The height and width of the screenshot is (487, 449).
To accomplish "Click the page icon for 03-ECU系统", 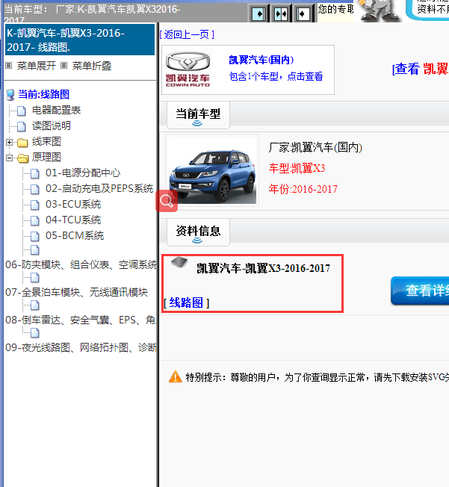I will pos(35,205).
